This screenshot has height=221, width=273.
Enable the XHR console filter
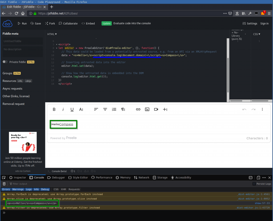tap(63, 189)
